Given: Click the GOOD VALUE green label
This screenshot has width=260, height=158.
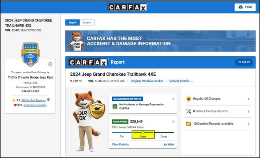Looking at the screenshot, I should click(x=120, y=122).
